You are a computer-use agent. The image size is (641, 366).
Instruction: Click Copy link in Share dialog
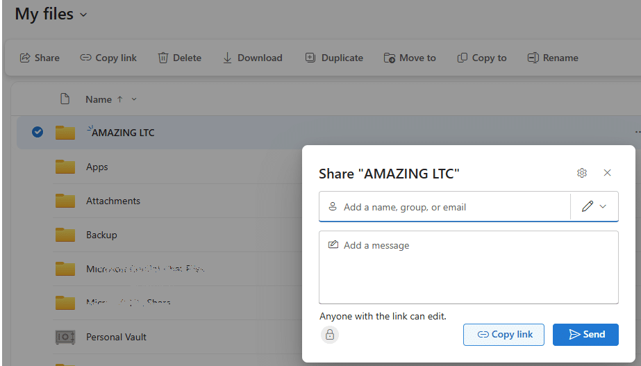[x=503, y=335]
